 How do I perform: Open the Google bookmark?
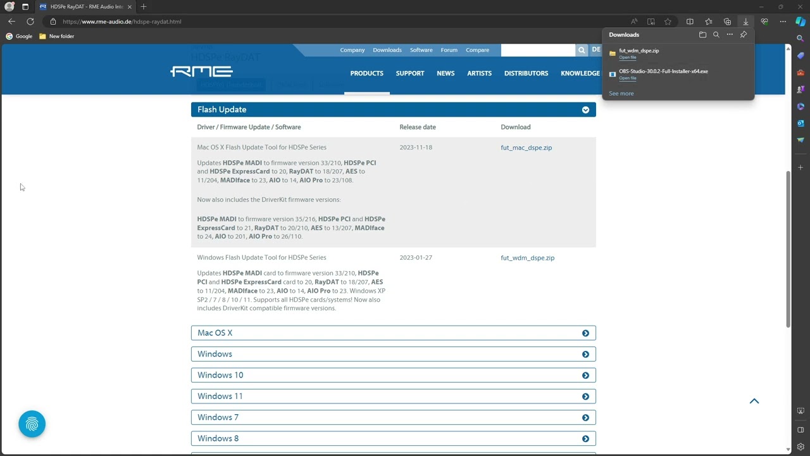[x=19, y=36]
